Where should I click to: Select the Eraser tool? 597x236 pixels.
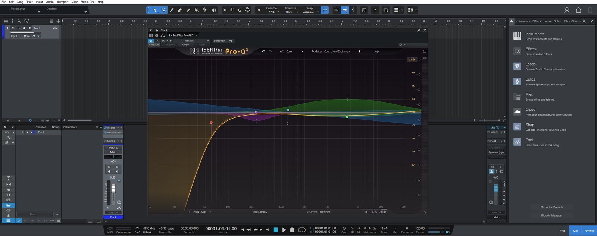click(x=180, y=10)
